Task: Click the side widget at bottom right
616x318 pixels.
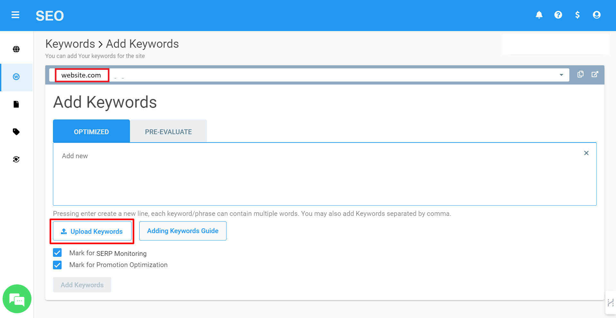Action: (611, 302)
